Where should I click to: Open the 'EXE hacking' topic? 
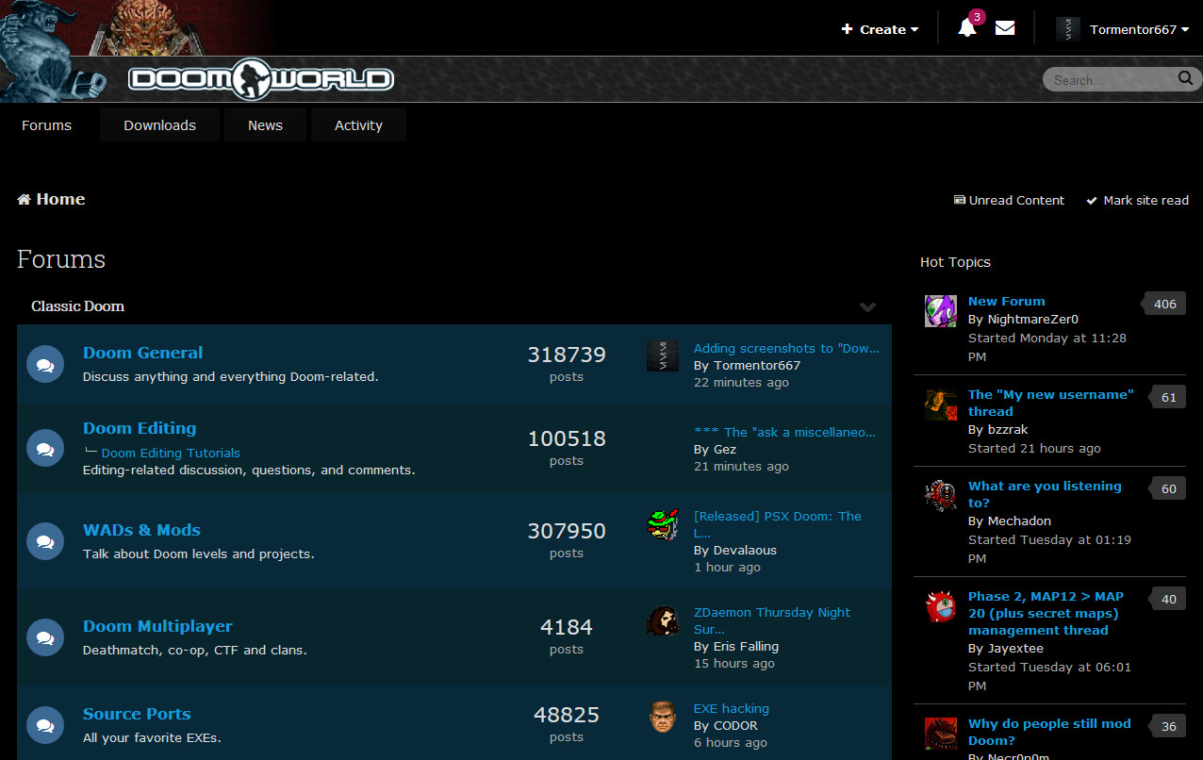[732, 708]
